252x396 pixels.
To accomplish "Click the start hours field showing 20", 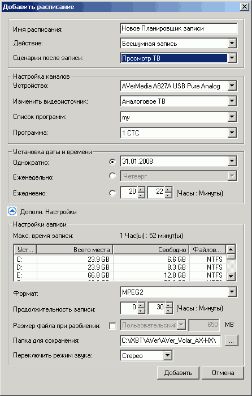I will pos(129,192).
